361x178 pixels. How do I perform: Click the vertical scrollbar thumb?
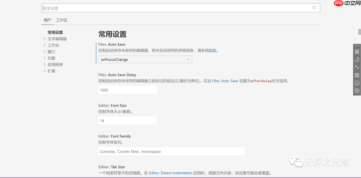point(359,32)
